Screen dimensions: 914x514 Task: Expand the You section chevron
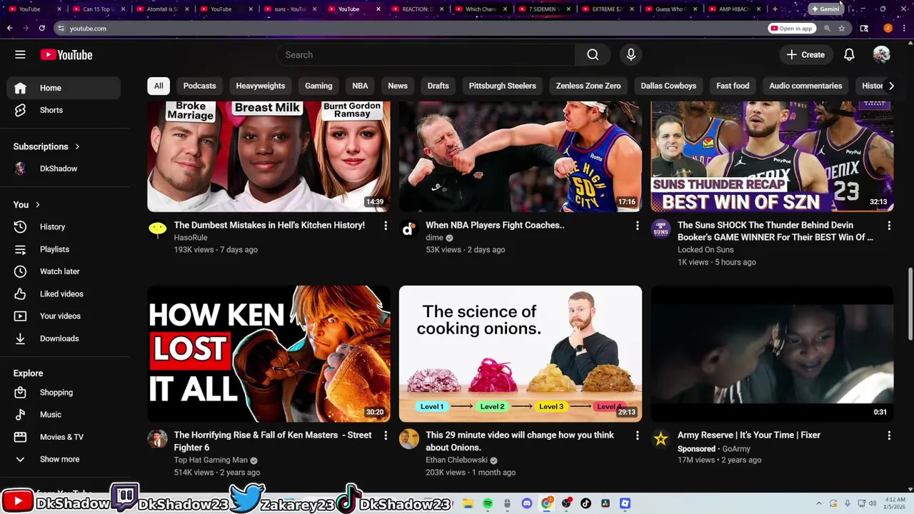tap(38, 205)
